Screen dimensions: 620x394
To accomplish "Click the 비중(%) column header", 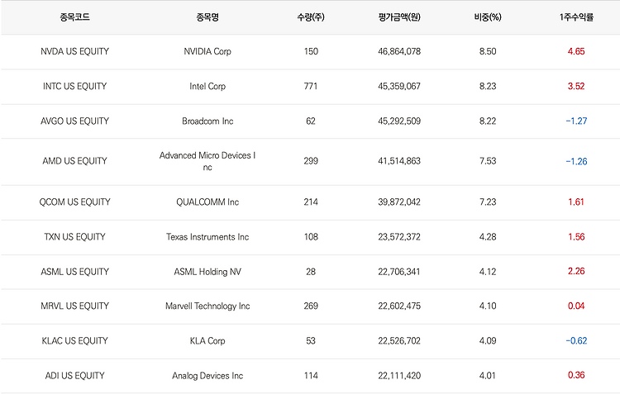I will pos(488,17).
